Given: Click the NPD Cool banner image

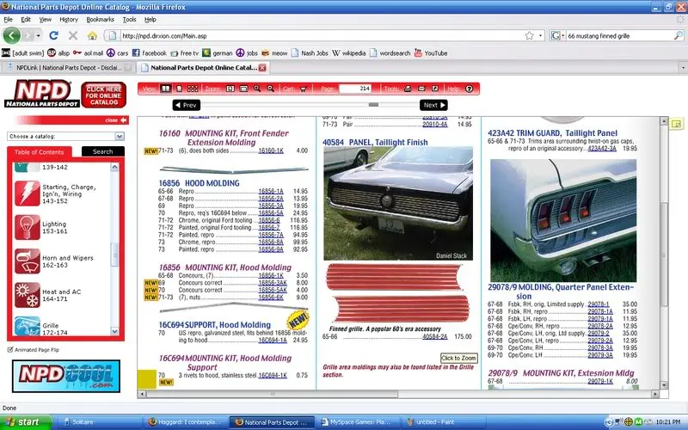Looking at the screenshot, I should coord(66,376).
